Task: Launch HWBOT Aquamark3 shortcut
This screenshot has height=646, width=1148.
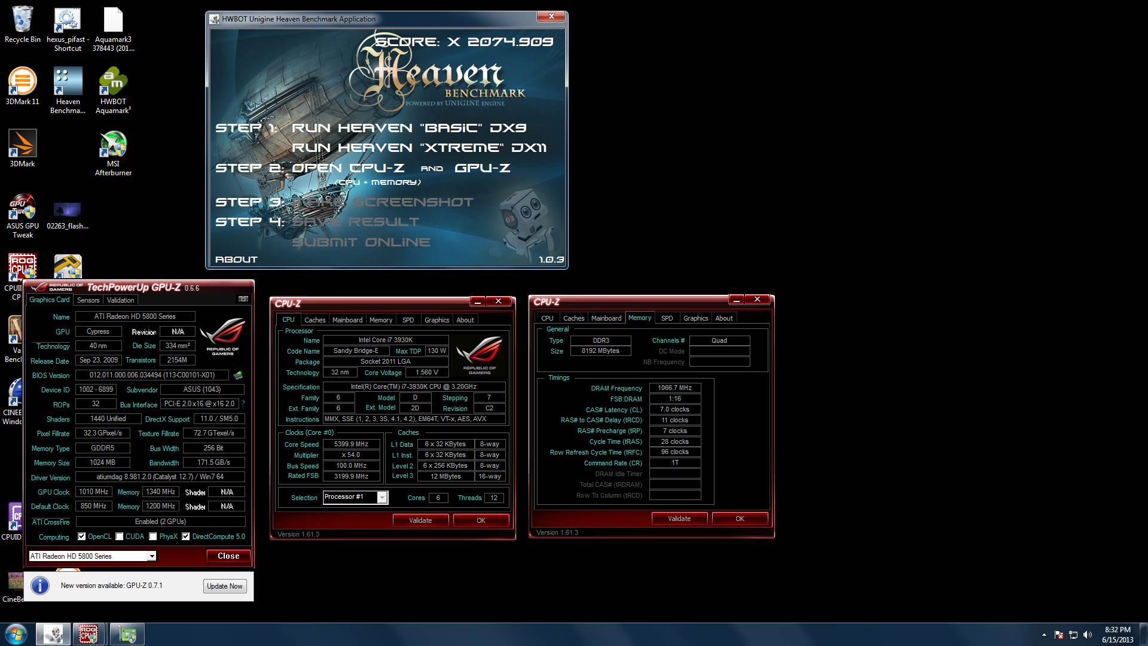Action: (113, 91)
